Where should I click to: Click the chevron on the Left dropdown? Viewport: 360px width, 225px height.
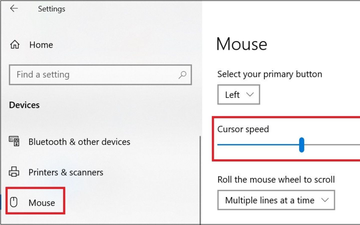point(250,95)
